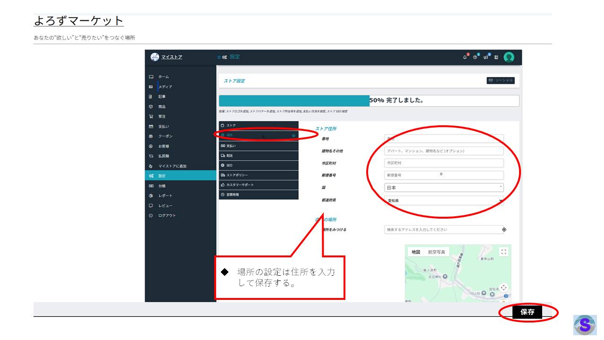
Task: Click the レビュー comment icon
Action: (151, 205)
